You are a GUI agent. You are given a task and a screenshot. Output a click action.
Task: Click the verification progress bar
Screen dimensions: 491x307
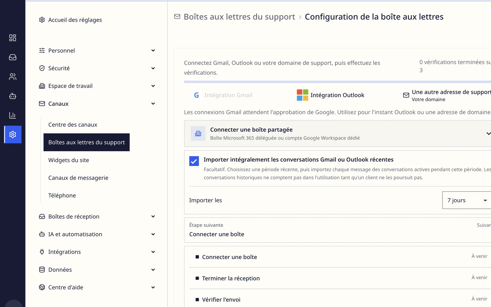pyautogui.click(x=338, y=82)
